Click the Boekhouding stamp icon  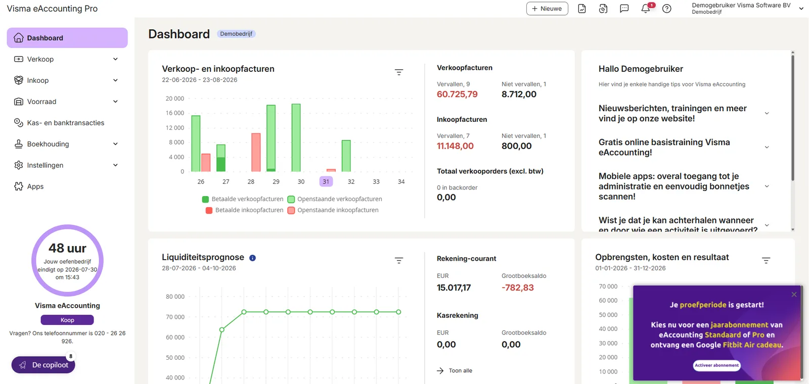point(19,144)
